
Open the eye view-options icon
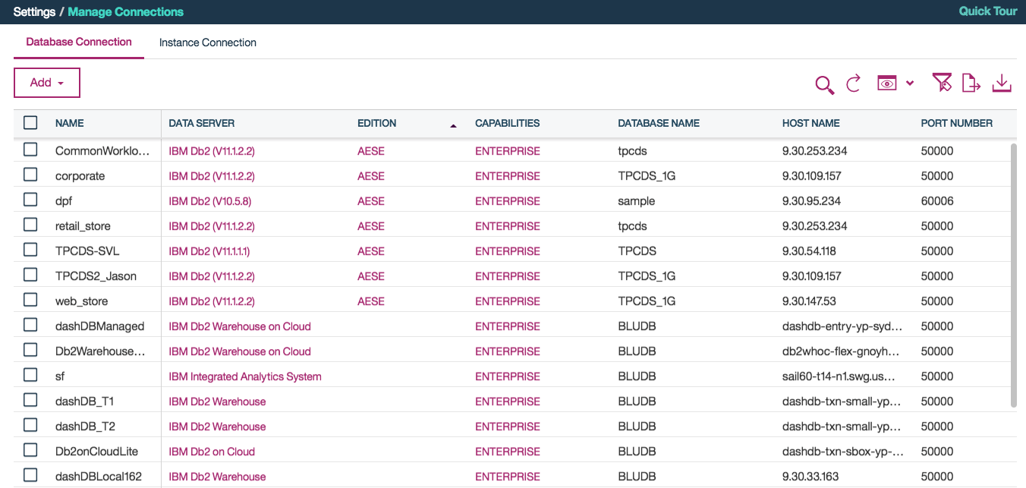[x=887, y=83]
